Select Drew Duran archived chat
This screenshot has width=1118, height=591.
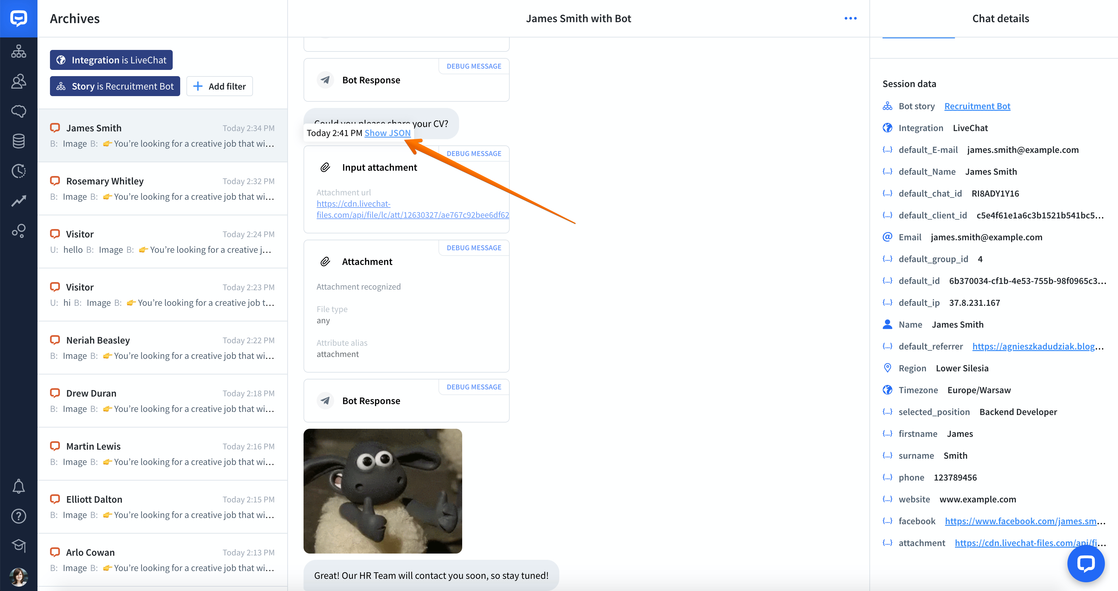click(x=162, y=401)
